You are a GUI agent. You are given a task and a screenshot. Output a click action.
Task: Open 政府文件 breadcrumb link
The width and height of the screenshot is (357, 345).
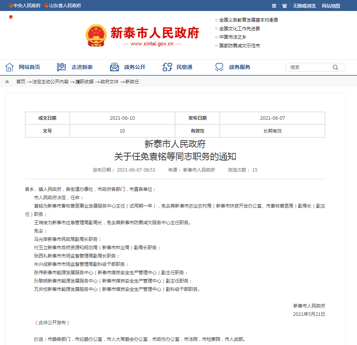[x=109, y=81]
